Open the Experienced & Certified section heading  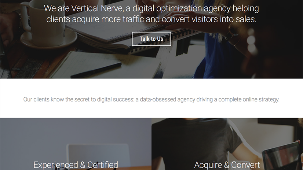coord(76,165)
